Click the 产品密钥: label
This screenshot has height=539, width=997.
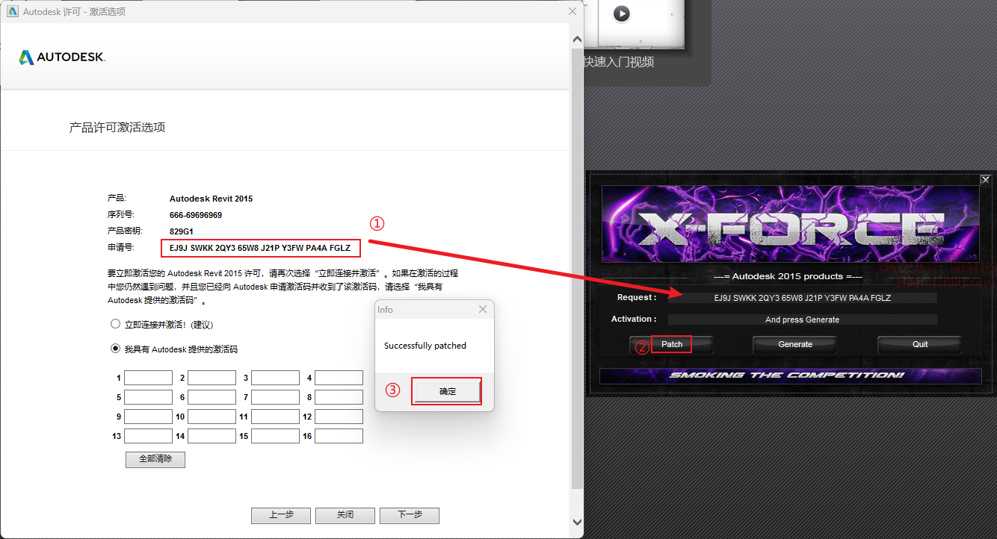click(125, 231)
